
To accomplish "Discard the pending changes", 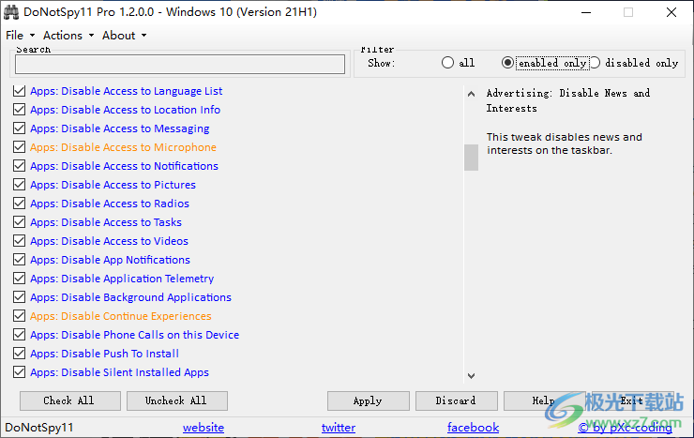I will tap(457, 400).
